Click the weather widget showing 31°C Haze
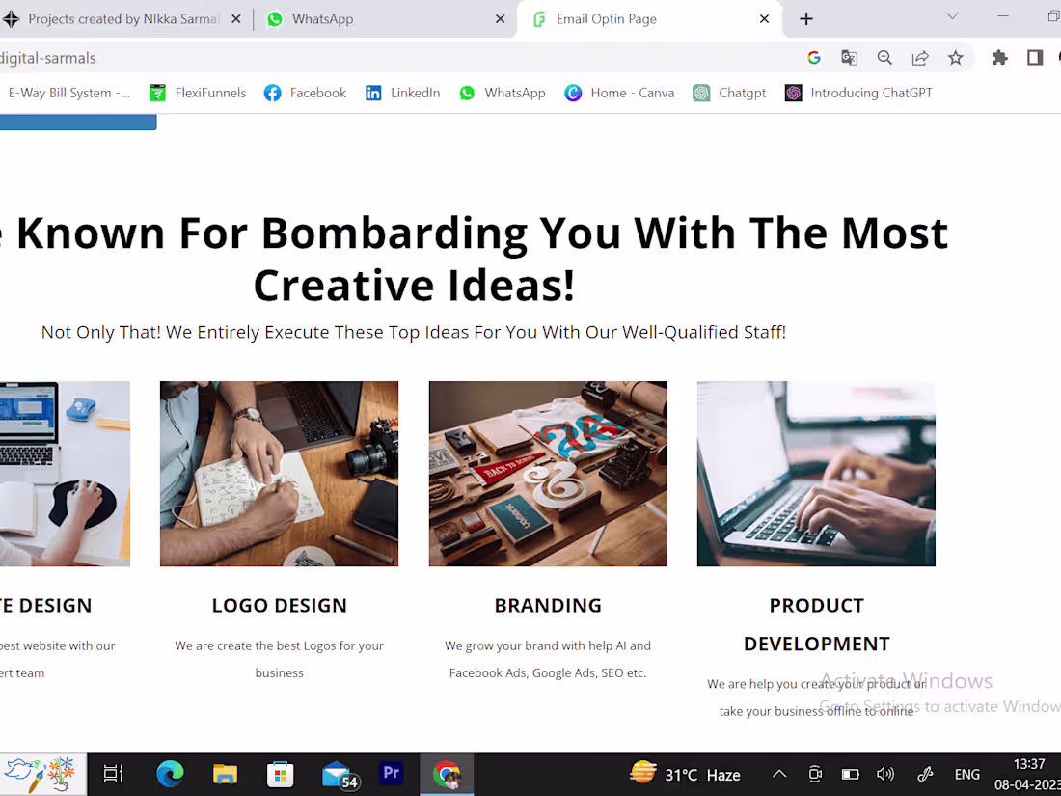This screenshot has height=796, width=1061. tap(685, 773)
